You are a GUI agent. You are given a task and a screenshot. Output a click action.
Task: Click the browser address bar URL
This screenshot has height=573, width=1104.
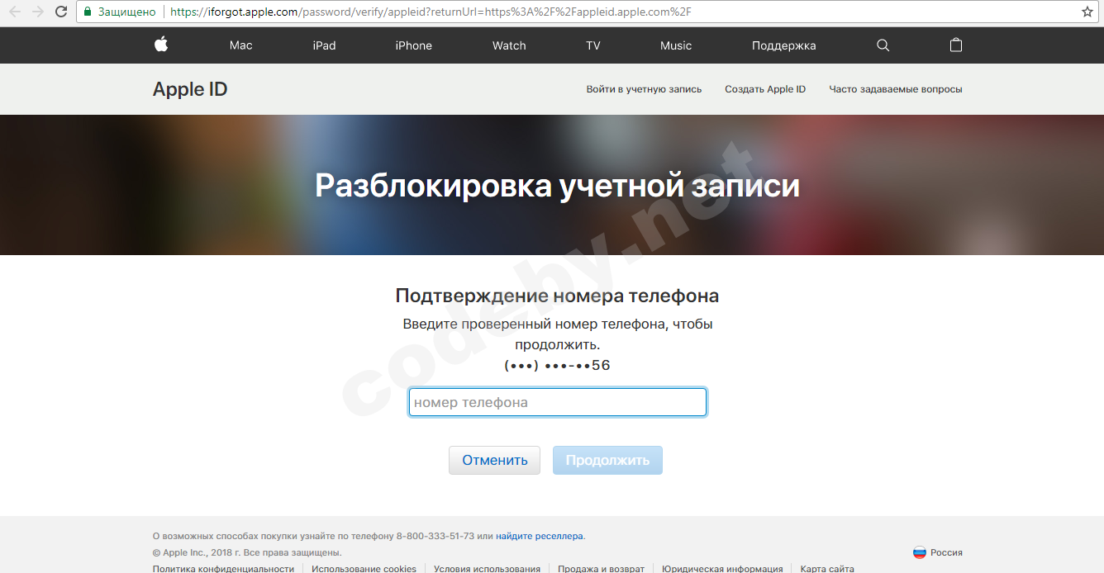431,12
